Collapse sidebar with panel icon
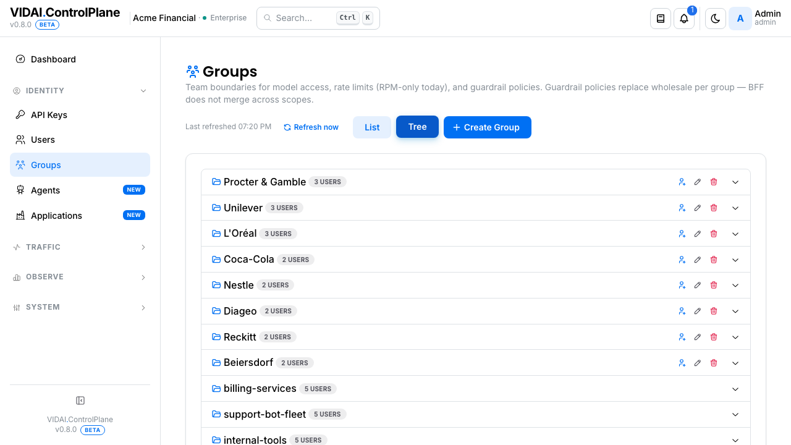The height and width of the screenshot is (445, 791). 80,400
